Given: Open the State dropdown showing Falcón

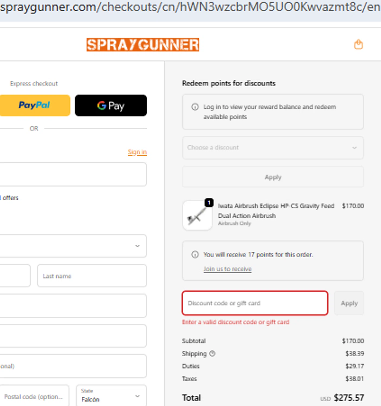Looking at the screenshot, I should point(111,396).
